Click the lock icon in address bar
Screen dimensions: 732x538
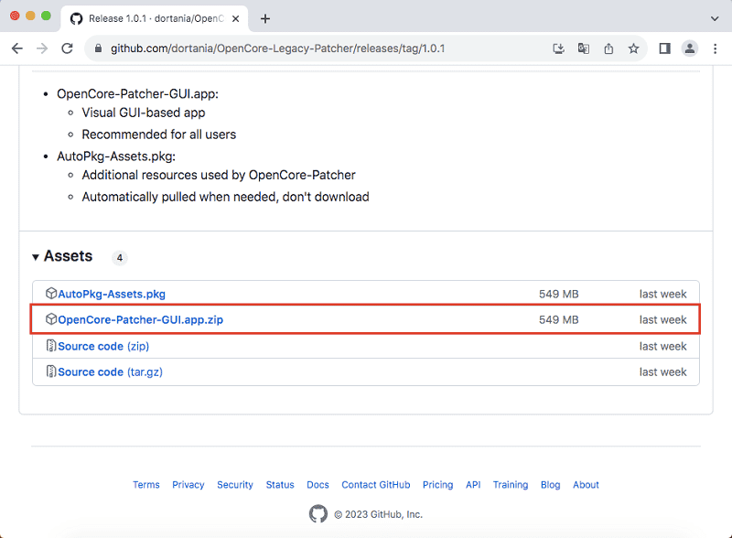click(98, 48)
